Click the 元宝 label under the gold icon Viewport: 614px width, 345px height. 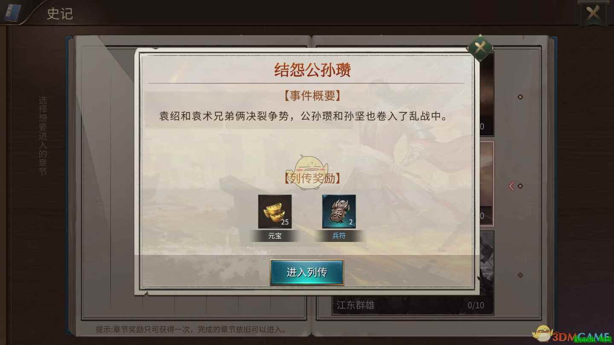click(275, 236)
